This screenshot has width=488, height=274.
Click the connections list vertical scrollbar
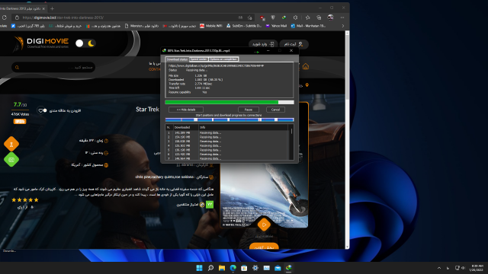point(291,142)
